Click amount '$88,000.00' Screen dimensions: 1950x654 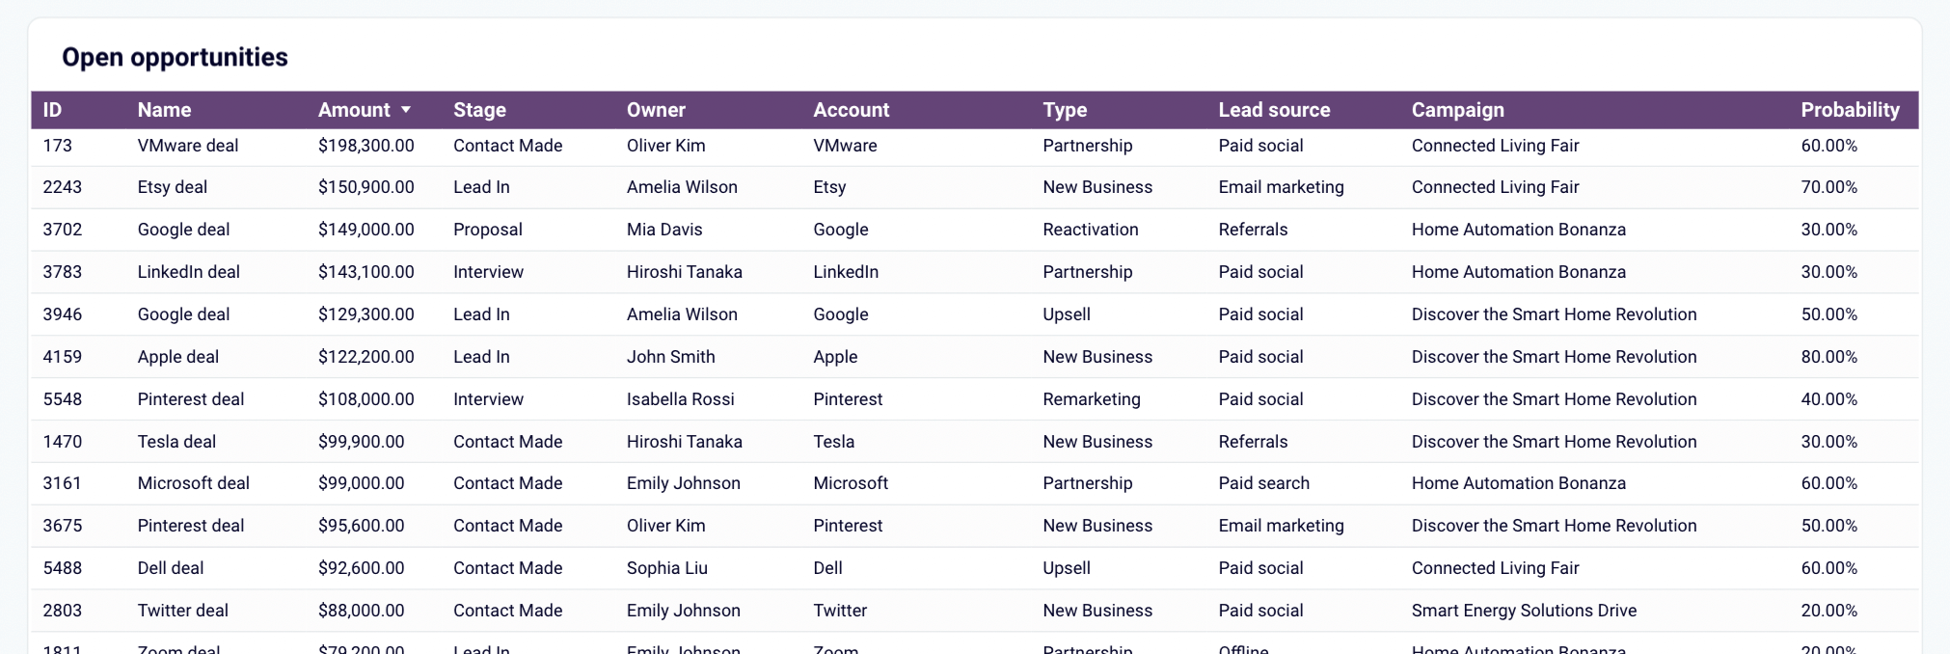tap(362, 611)
